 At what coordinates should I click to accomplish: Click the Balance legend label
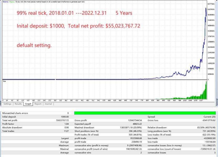point(6,2)
